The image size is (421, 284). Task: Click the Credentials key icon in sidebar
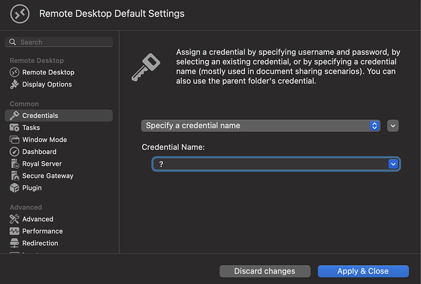click(15, 116)
